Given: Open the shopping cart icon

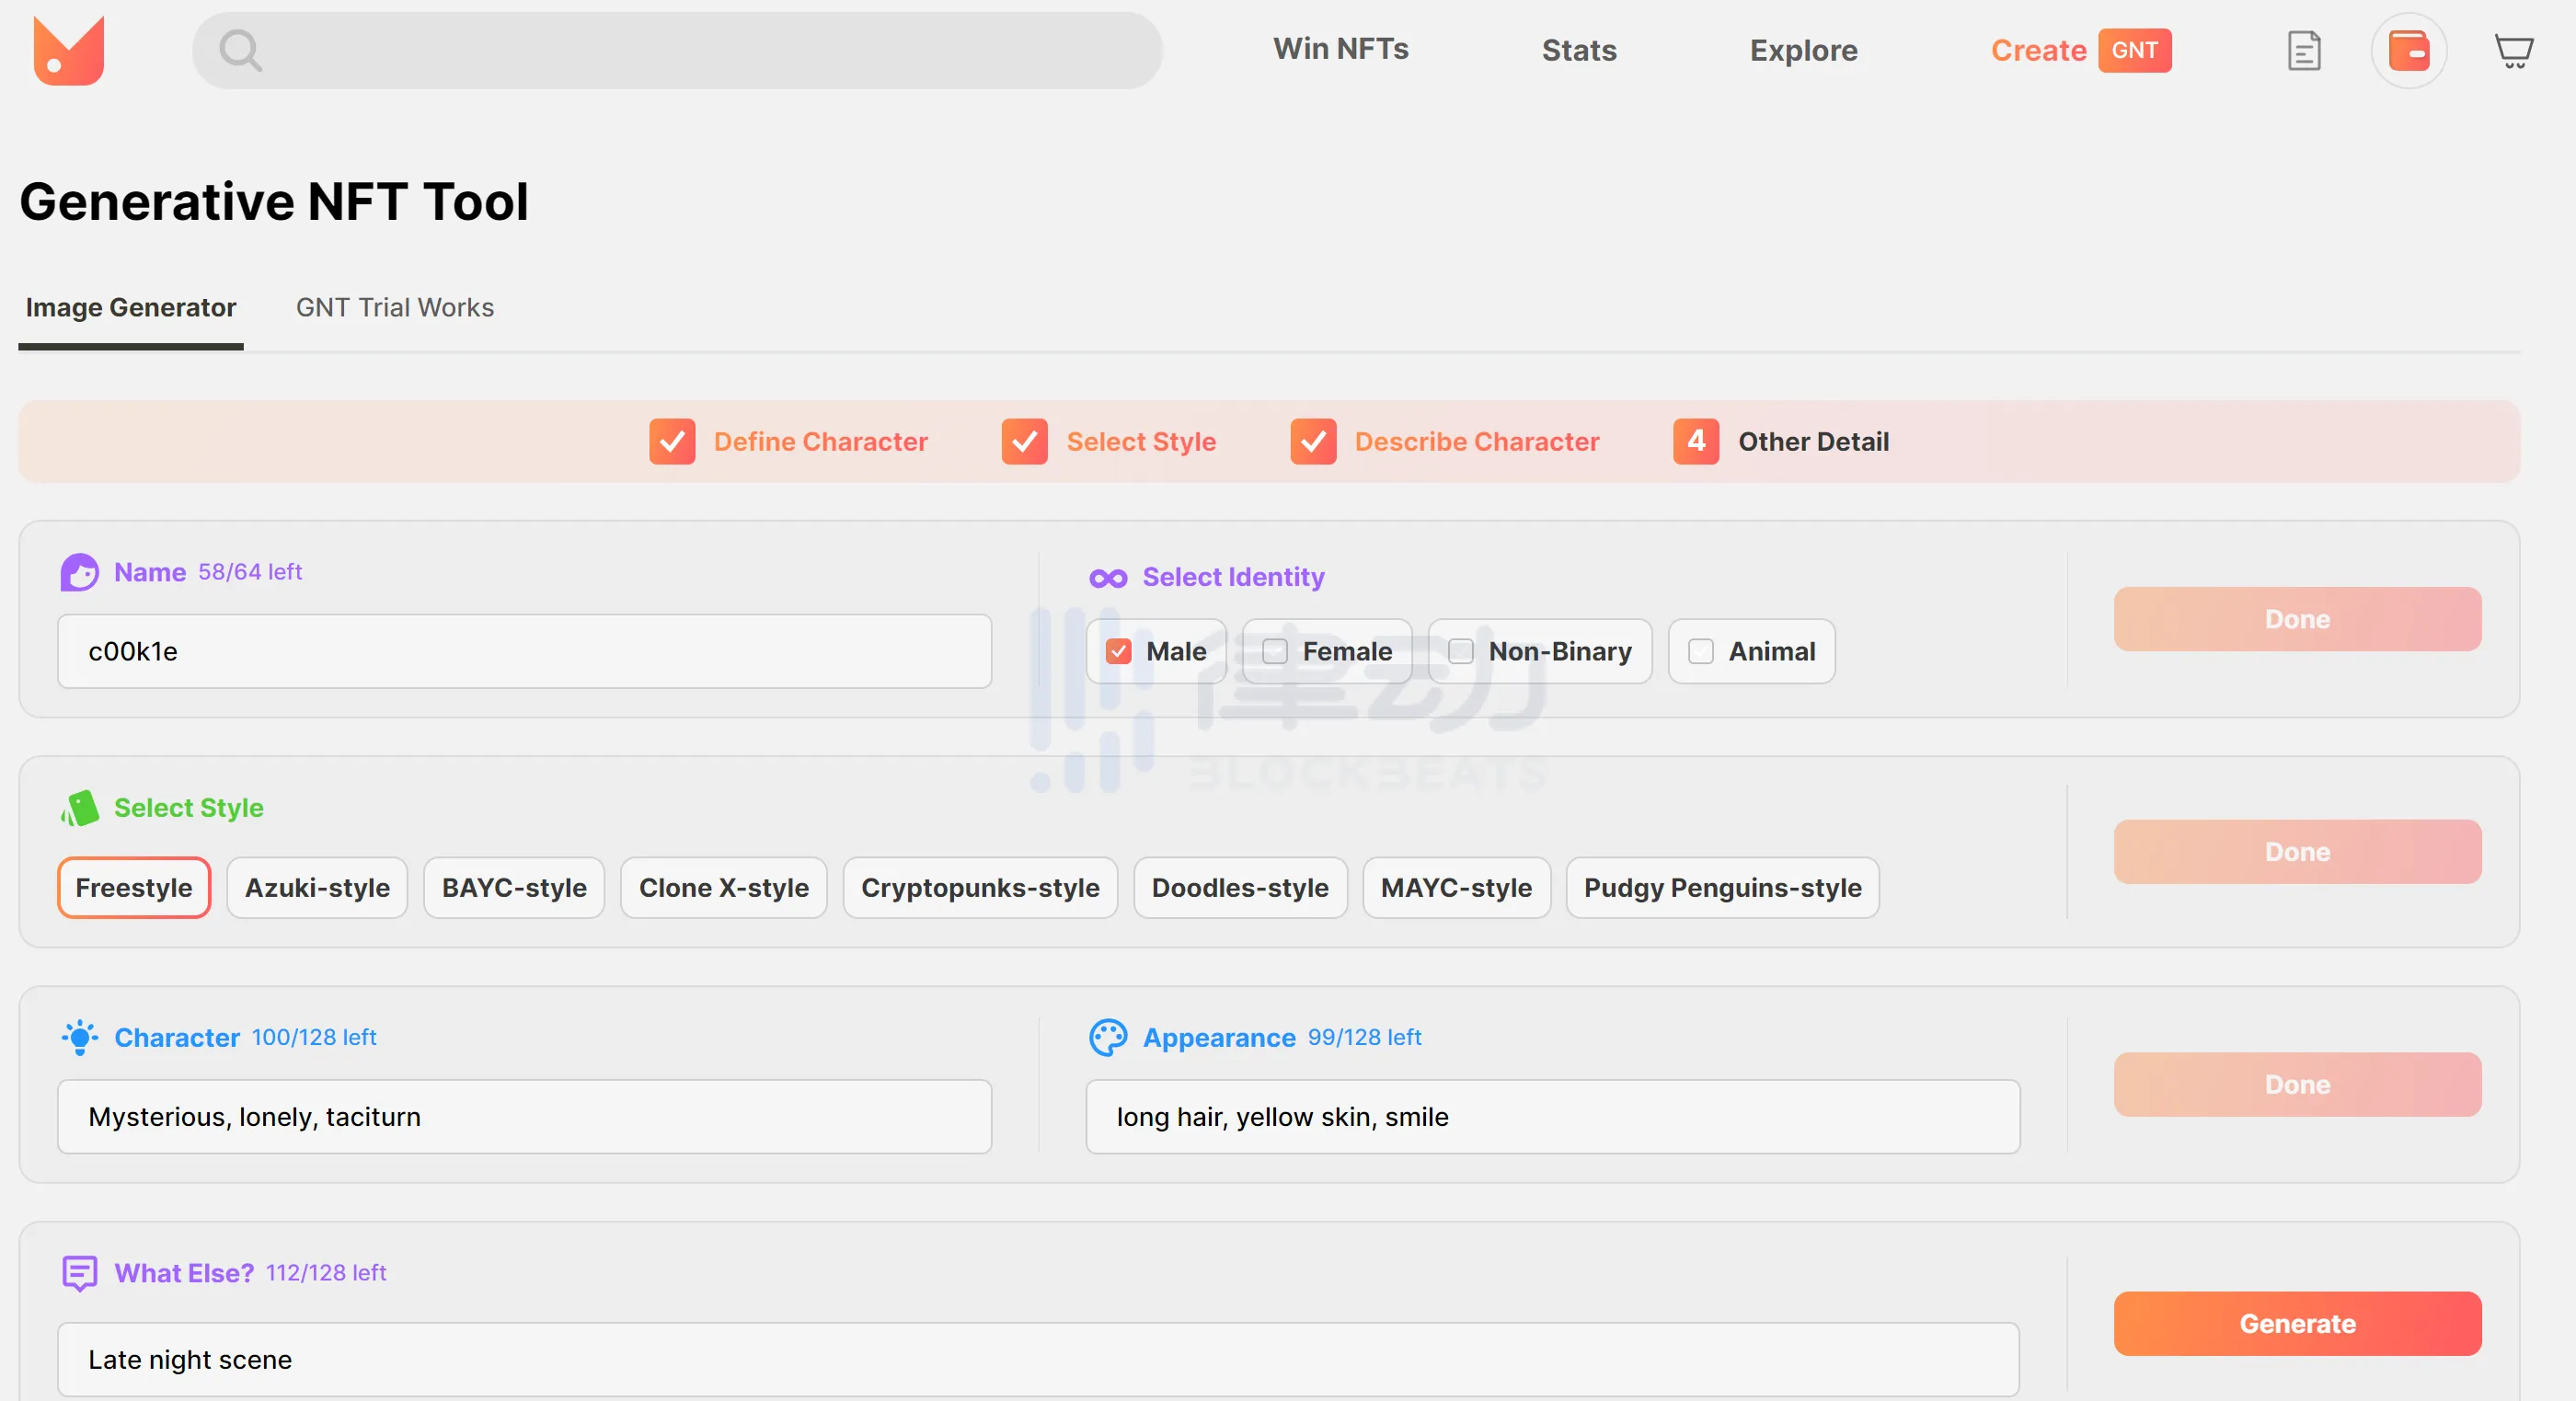Looking at the screenshot, I should [x=2513, y=50].
